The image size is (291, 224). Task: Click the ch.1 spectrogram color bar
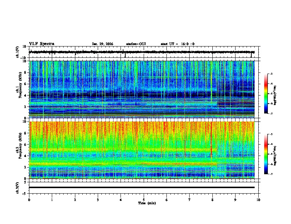[x=266, y=94]
